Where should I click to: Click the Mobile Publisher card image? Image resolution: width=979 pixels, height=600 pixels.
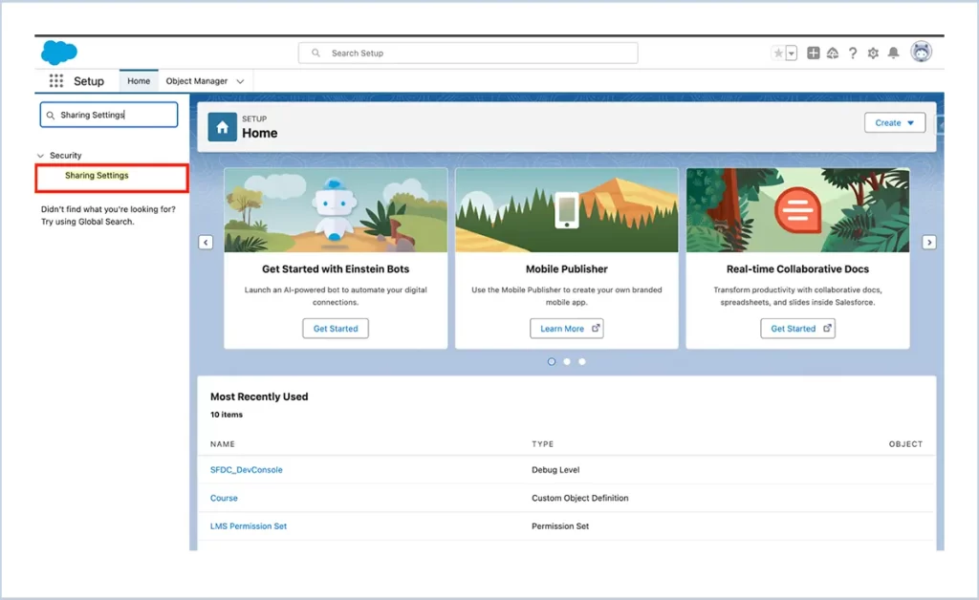click(566, 210)
